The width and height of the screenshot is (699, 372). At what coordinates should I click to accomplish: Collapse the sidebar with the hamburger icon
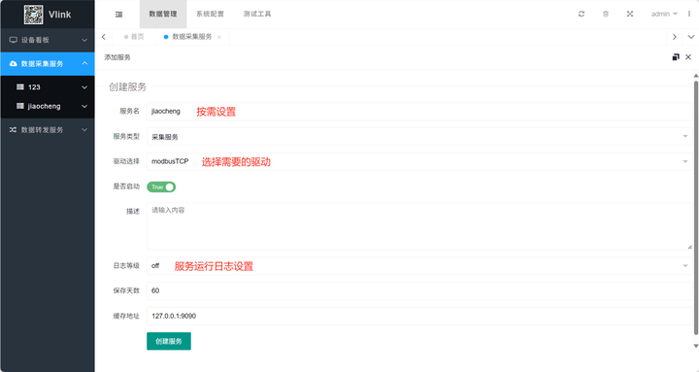[118, 15]
